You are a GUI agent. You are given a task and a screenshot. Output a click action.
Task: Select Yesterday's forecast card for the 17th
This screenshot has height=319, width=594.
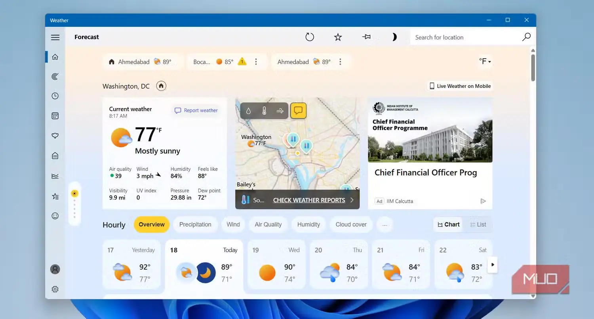(132, 264)
